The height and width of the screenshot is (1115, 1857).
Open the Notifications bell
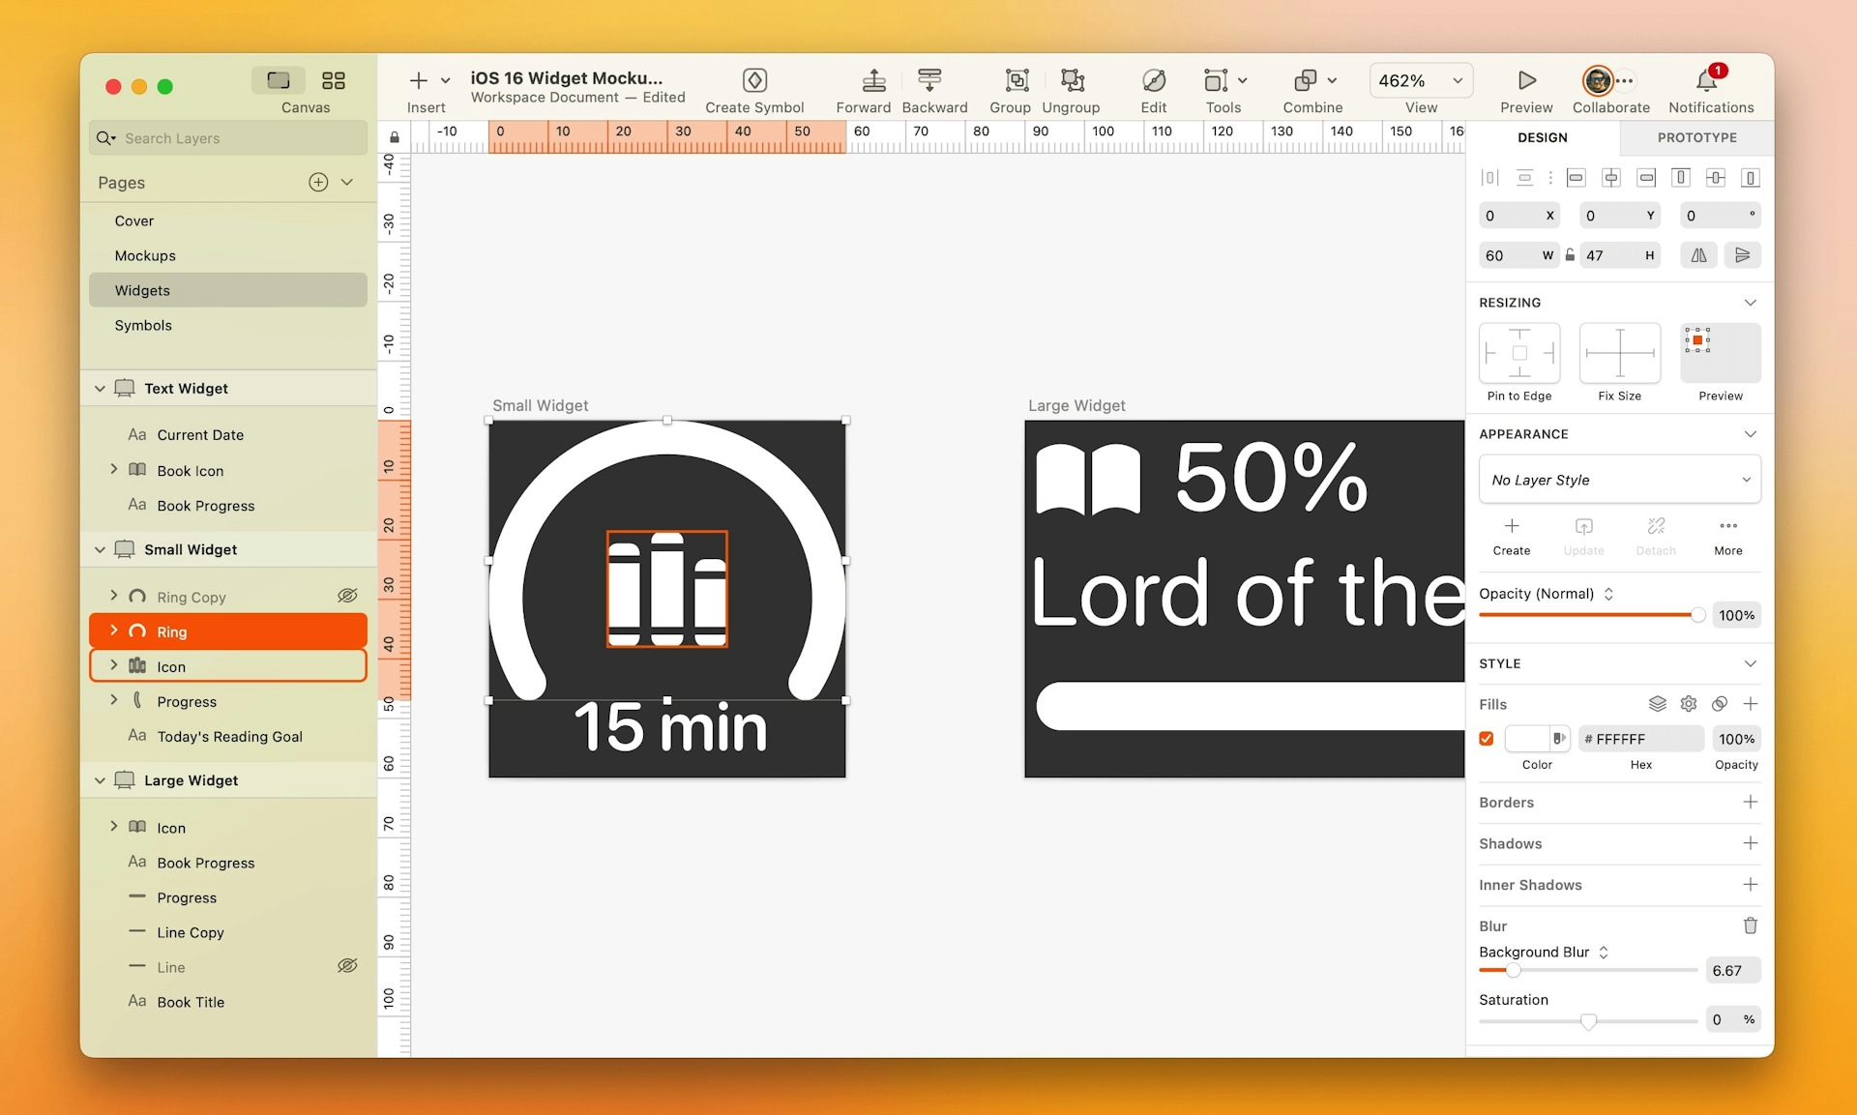click(x=1708, y=82)
